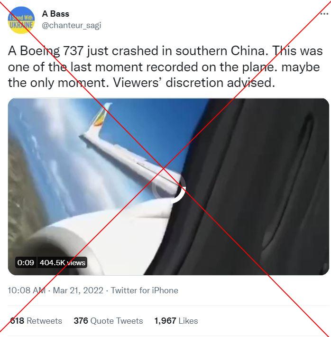Click the phrase southern China in tweet
Image resolution: width=331 pixels, height=337 pixels.
pos(222,51)
